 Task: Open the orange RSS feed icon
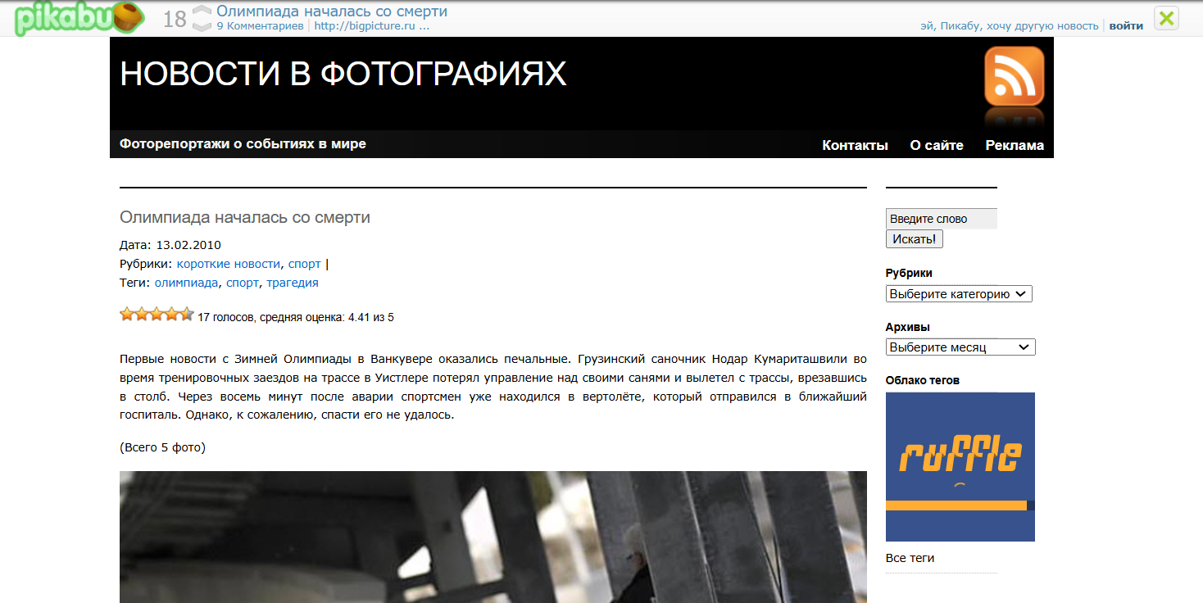tap(1014, 76)
